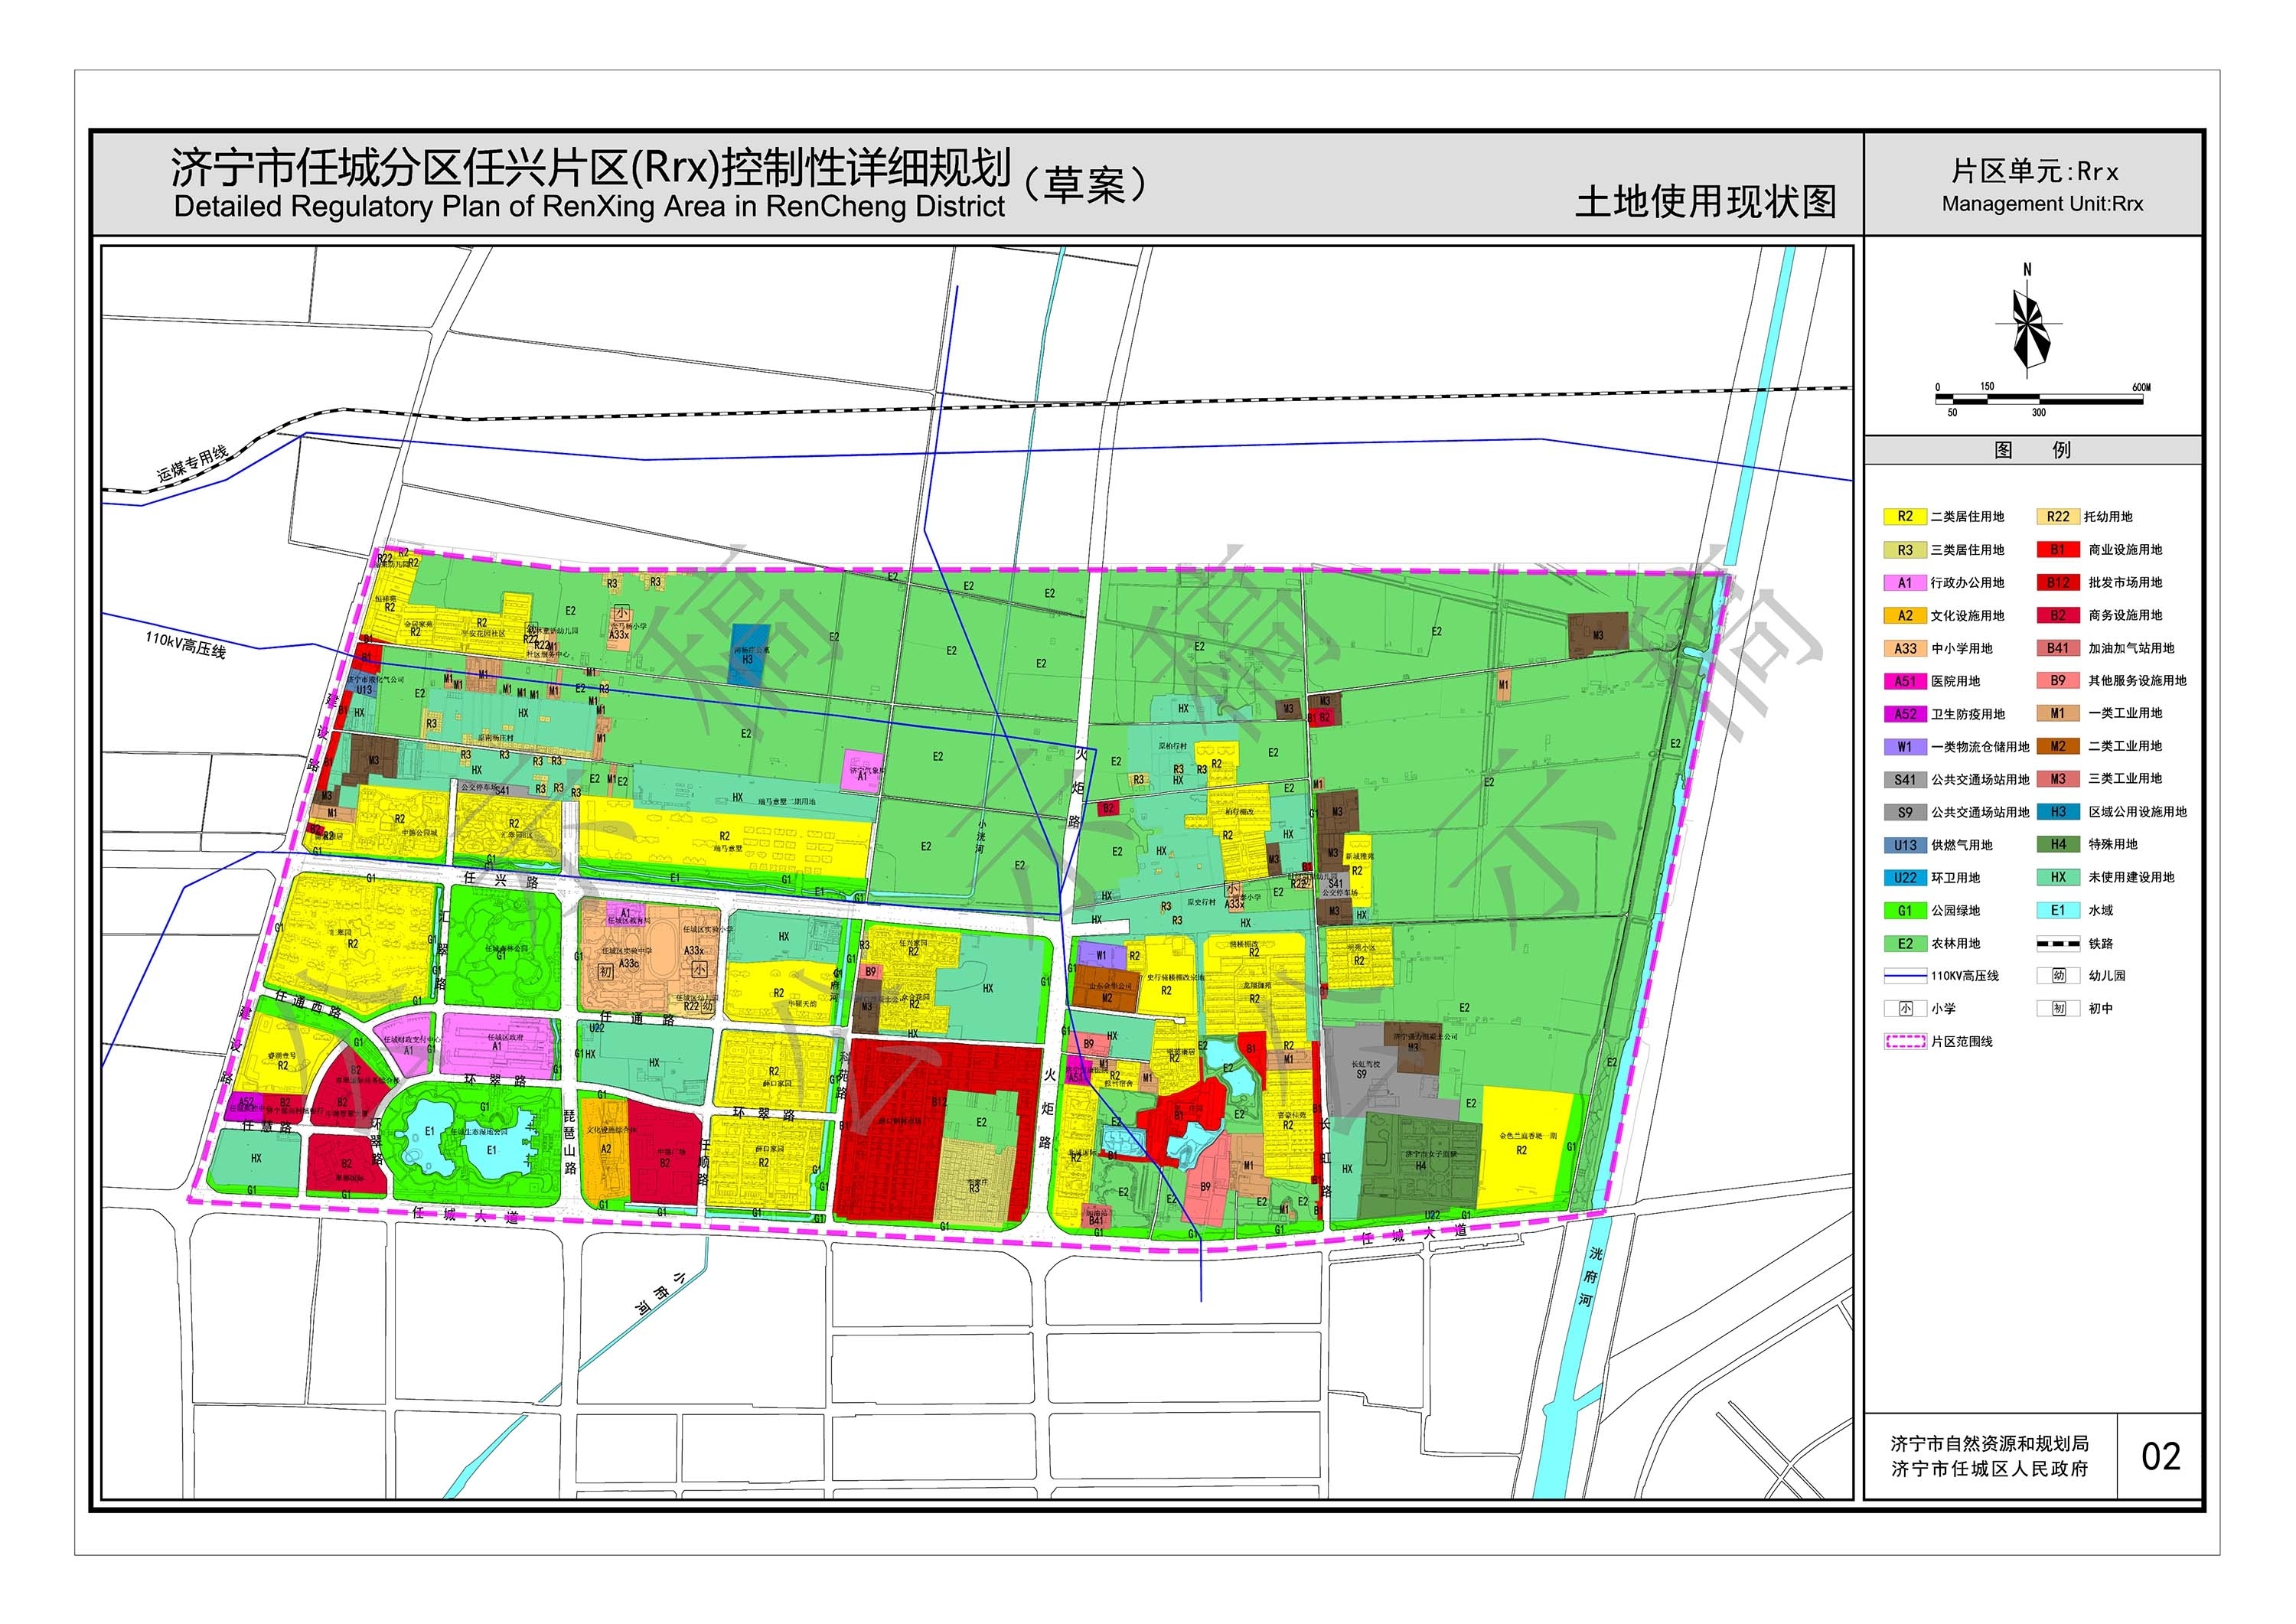Click the legend text 托幼用地
2296x1624 pixels.
pyautogui.click(x=2108, y=517)
